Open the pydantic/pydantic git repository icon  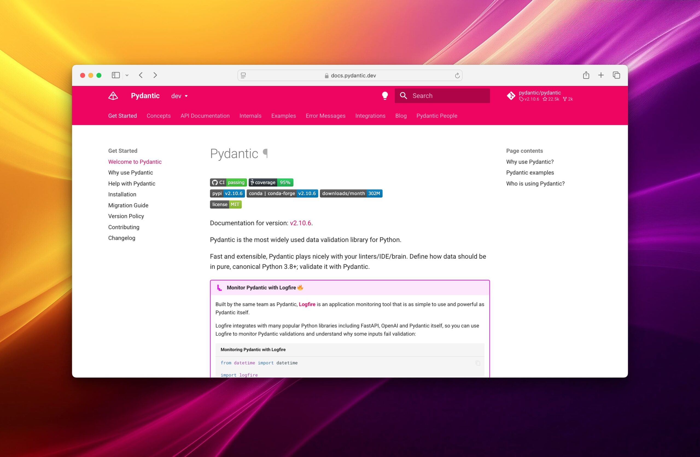(x=511, y=96)
